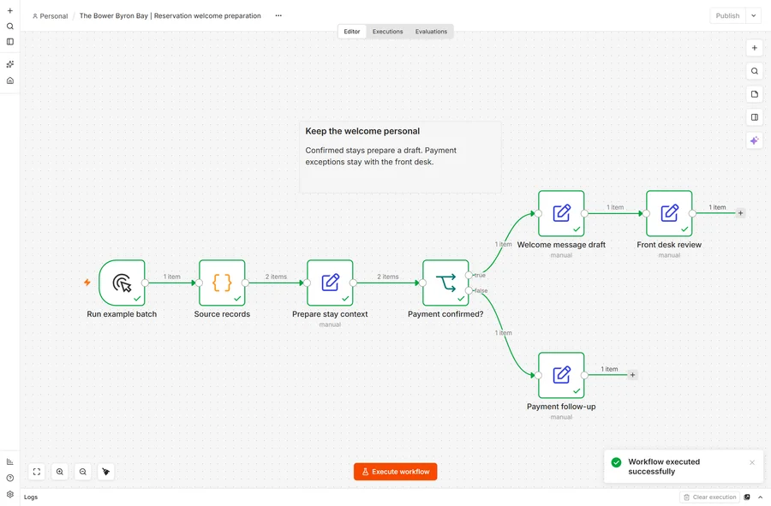Open search from the left sidebar

[9, 27]
